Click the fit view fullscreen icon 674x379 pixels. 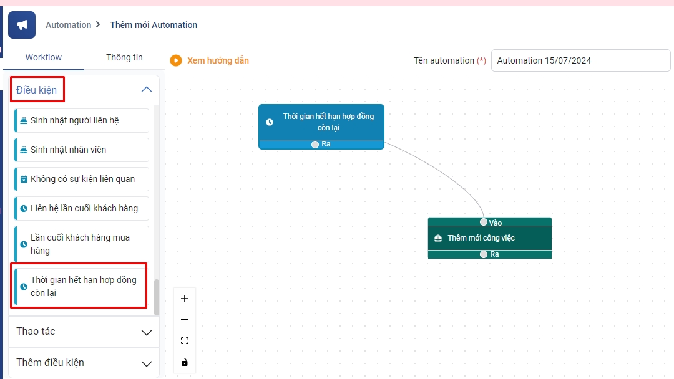[x=185, y=341]
